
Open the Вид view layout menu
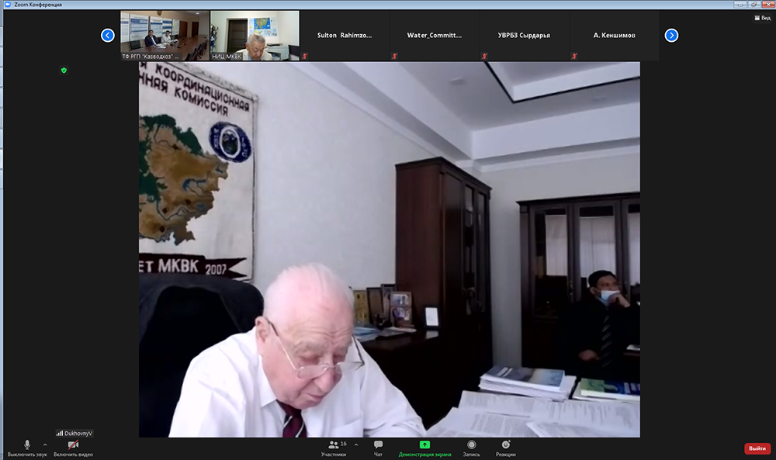pos(760,18)
